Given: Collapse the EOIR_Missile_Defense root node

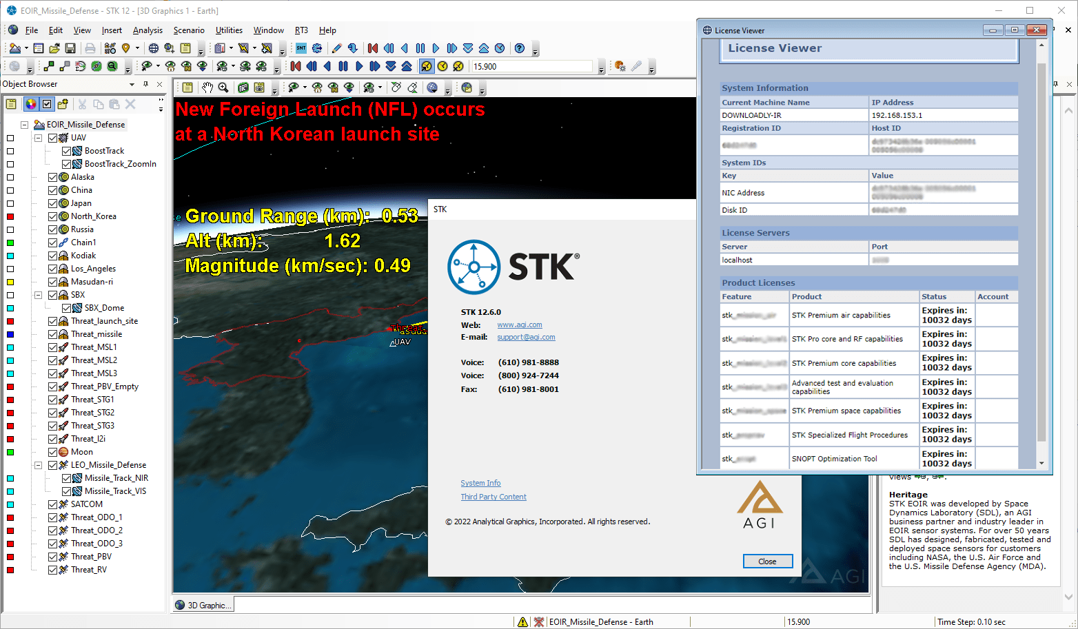Looking at the screenshot, I should 25,125.
